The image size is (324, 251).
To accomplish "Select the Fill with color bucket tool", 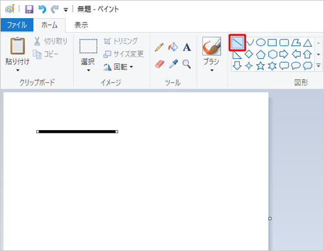I will 173,47.
